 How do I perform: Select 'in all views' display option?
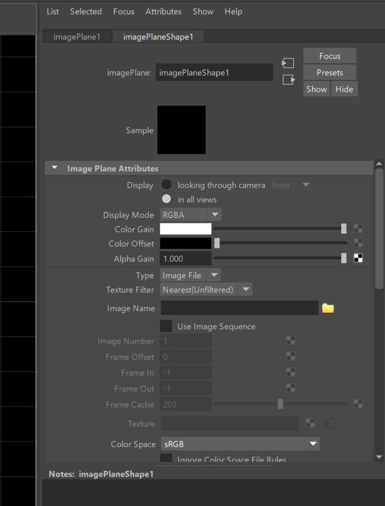166,199
